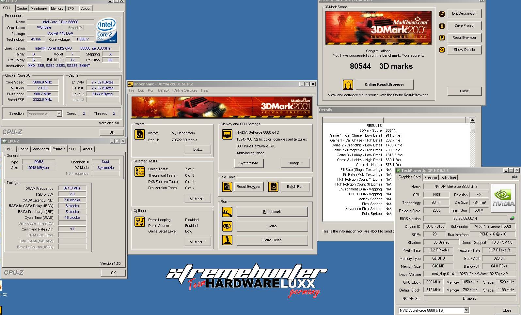Click the Save Project floppy disk icon
The width and height of the screenshot is (521, 315).
(442, 26)
